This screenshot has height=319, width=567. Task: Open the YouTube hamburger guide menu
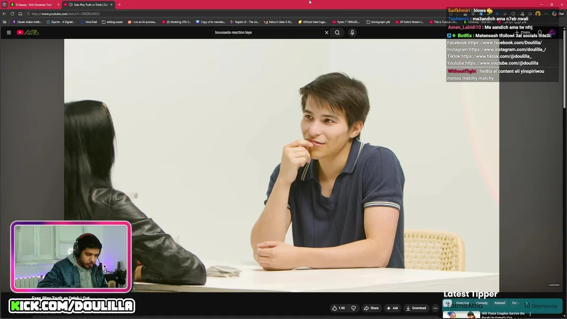(8, 32)
